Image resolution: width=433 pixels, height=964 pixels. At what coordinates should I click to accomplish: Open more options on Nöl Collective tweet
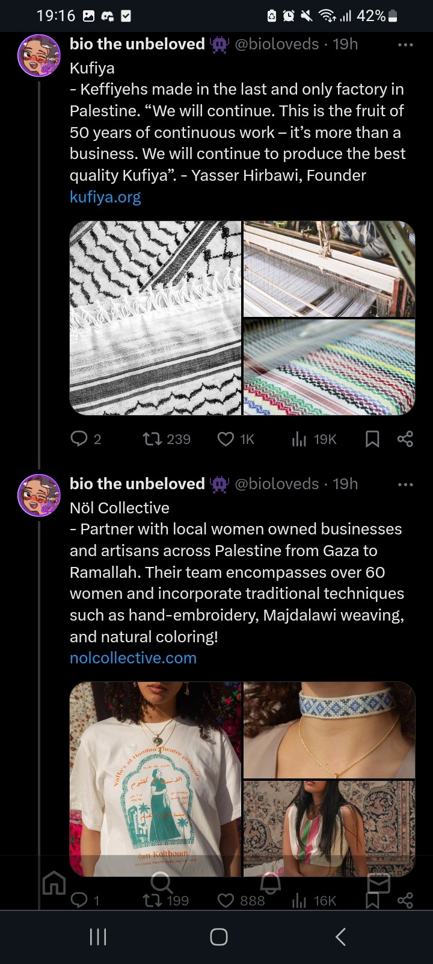click(x=405, y=484)
